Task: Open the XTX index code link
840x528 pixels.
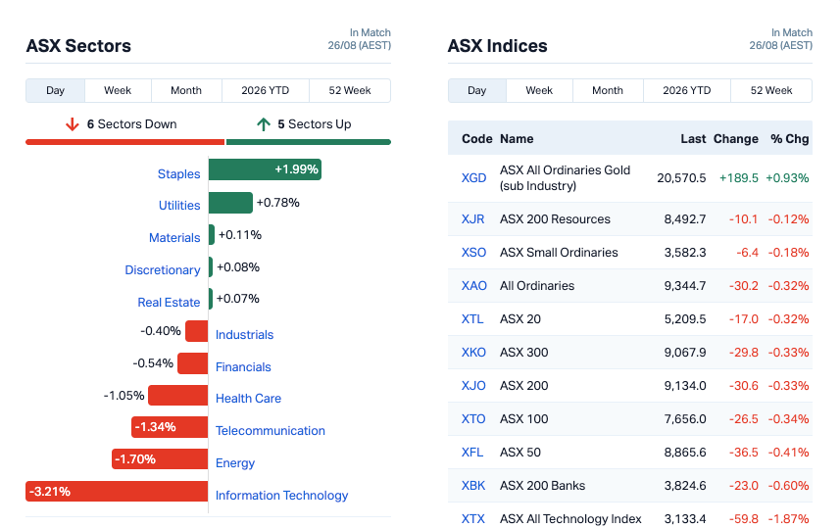Action: pyautogui.click(x=473, y=519)
